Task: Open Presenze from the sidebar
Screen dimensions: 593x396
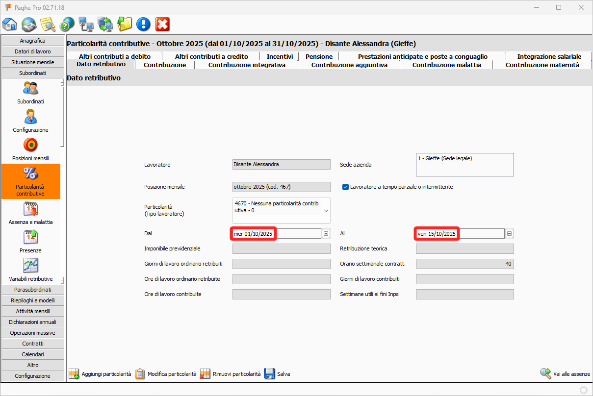Action: [30, 242]
